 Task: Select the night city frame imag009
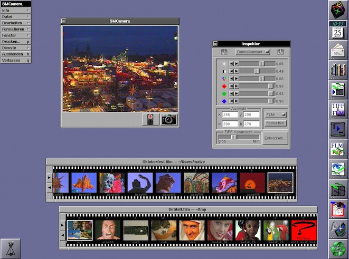click(280, 183)
